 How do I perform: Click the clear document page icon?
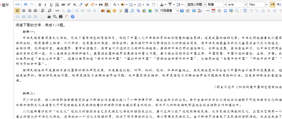[x=154, y=5]
